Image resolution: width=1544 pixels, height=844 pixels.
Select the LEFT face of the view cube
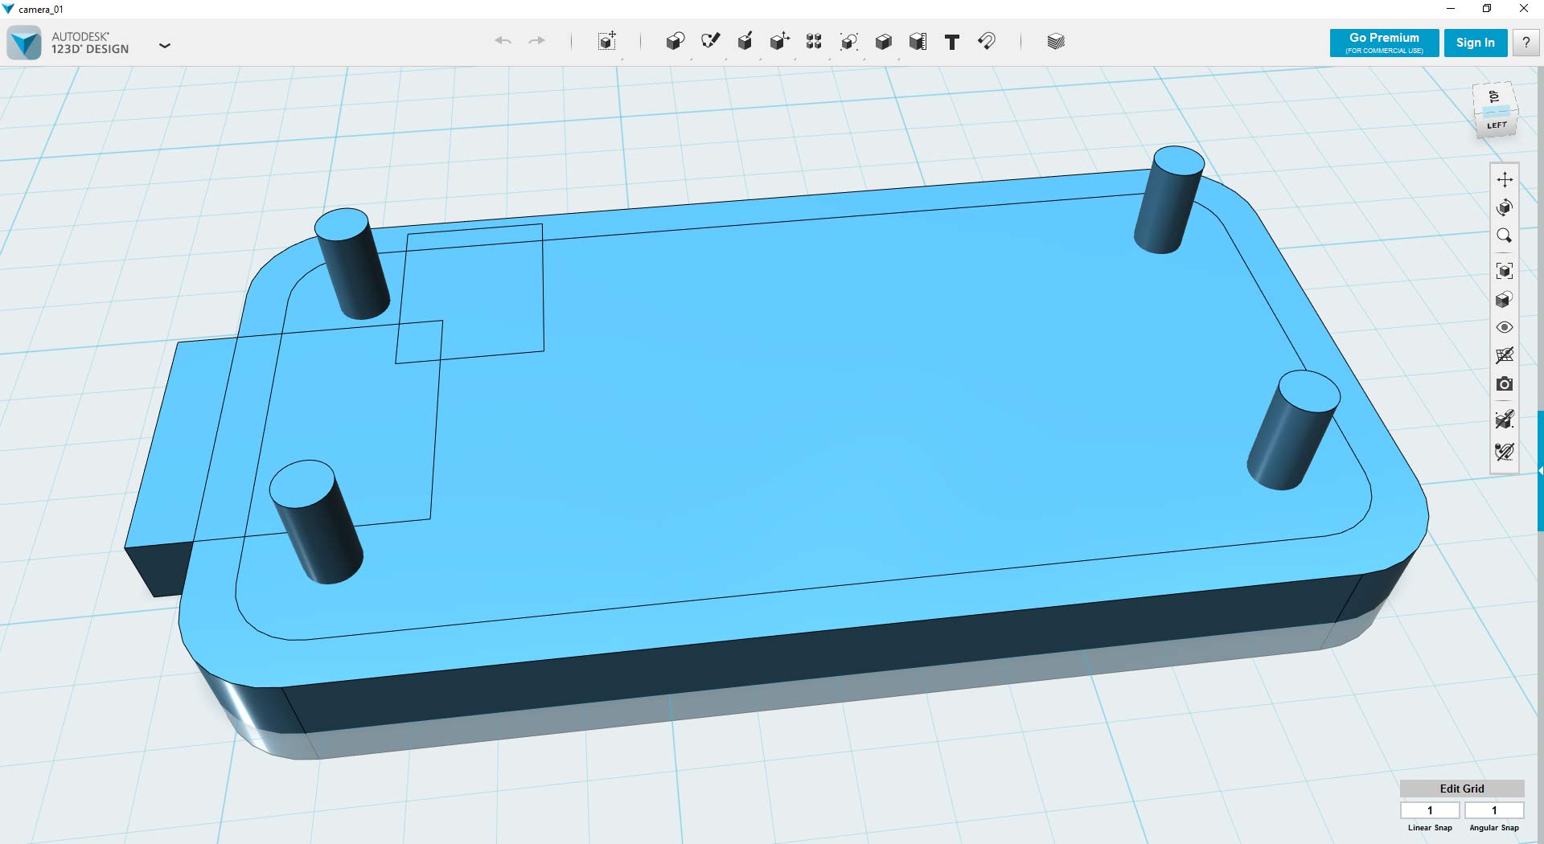[1496, 125]
